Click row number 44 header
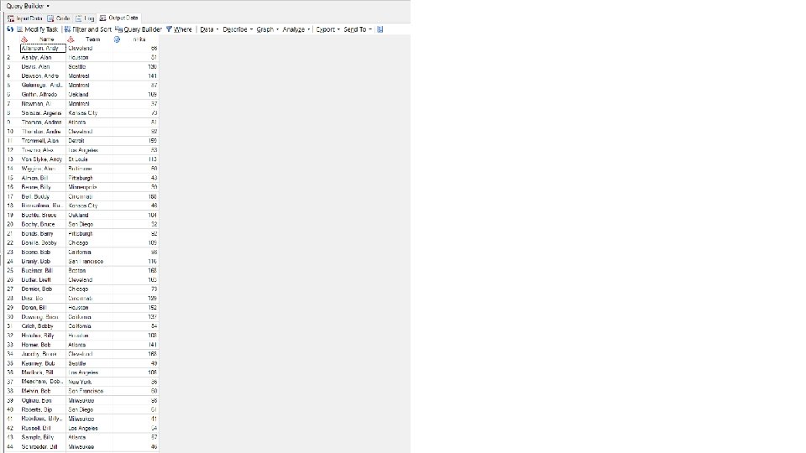This screenshot has width=806, height=453. [x=13, y=447]
